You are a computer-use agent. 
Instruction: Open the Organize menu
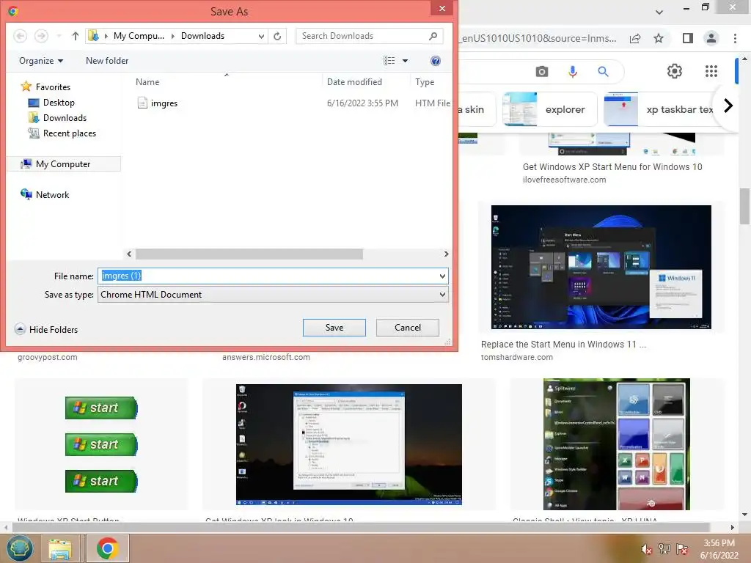(x=41, y=61)
